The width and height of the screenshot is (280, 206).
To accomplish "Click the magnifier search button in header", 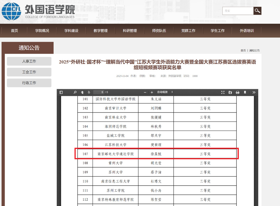I will click(257, 11).
